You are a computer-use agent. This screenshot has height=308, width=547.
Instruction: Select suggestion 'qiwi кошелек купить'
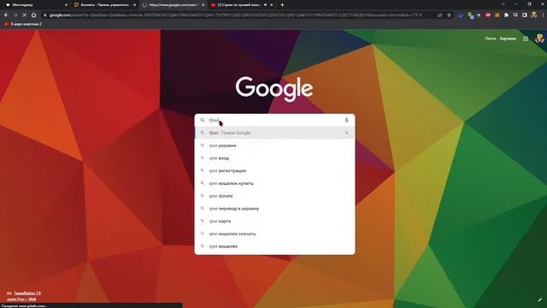pyautogui.click(x=275, y=183)
